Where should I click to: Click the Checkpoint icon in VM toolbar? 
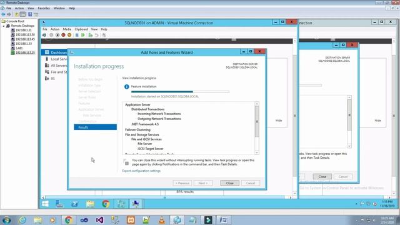[90, 35]
